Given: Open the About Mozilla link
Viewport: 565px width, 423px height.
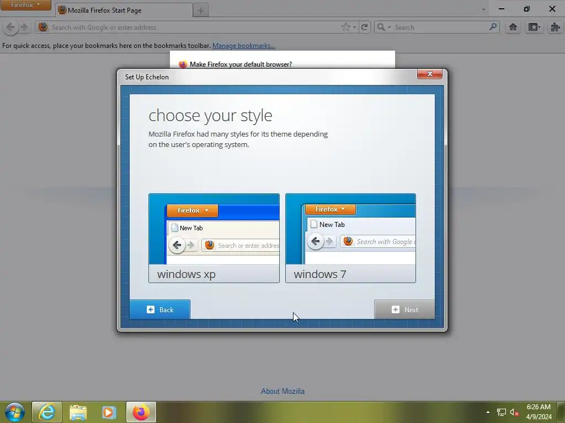Looking at the screenshot, I should pyautogui.click(x=282, y=392).
